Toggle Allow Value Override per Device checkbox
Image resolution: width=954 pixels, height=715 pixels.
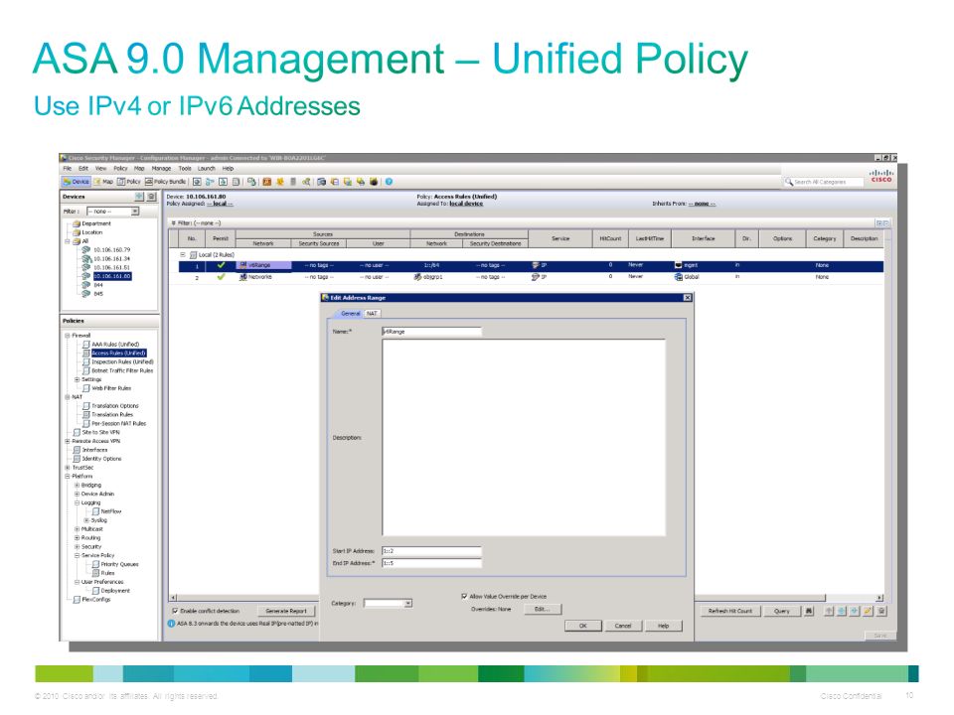point(464,597)
